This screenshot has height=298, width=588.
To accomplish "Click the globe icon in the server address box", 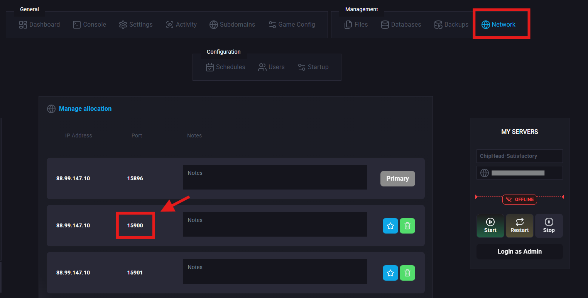I will [x=485, y=173].
